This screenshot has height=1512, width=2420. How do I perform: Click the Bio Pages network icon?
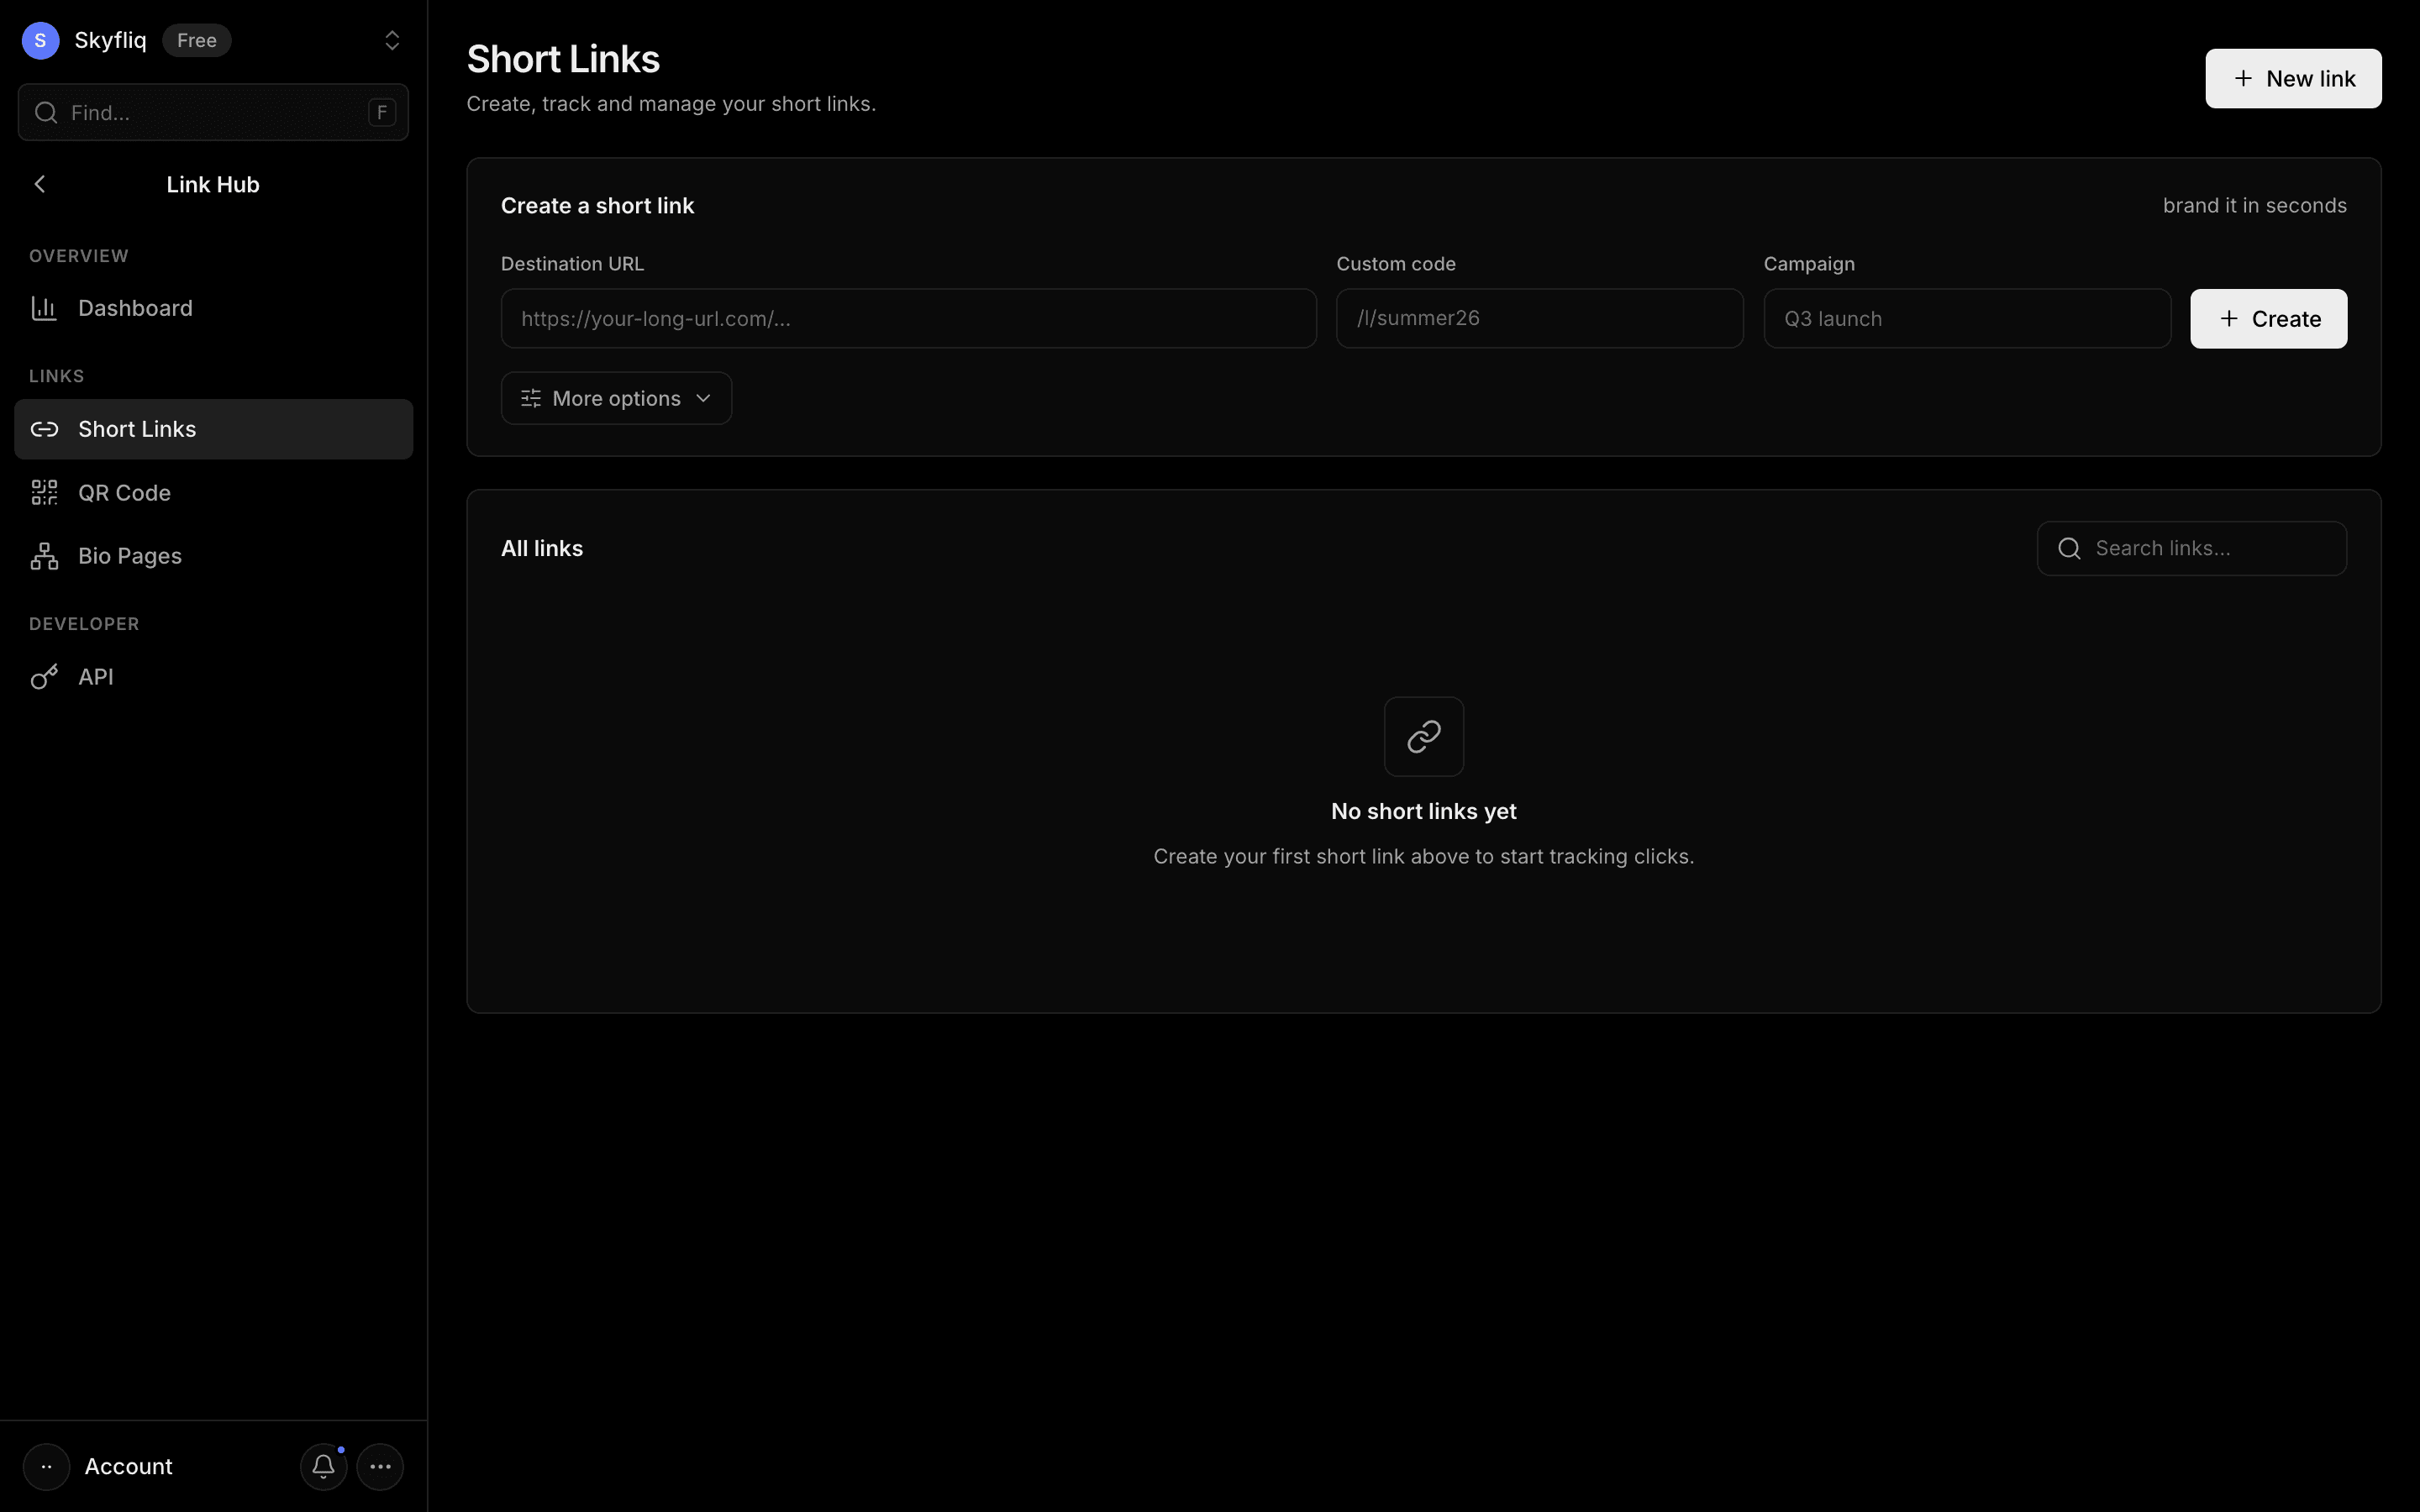pos(44,556)
